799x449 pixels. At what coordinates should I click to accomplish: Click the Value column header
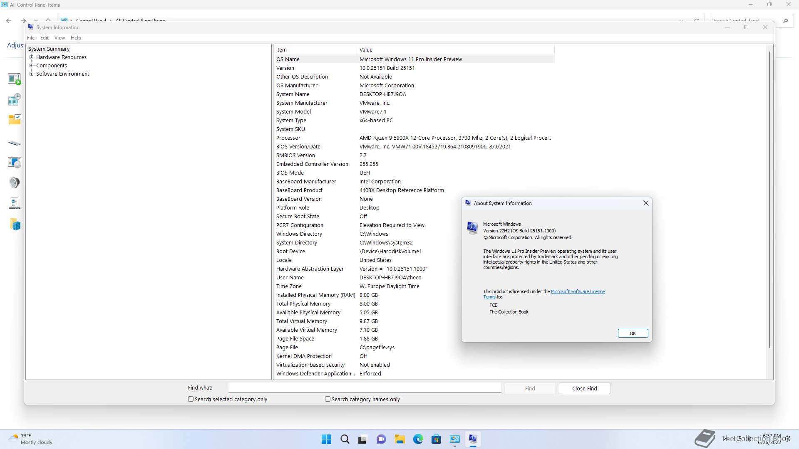point(456,49)
